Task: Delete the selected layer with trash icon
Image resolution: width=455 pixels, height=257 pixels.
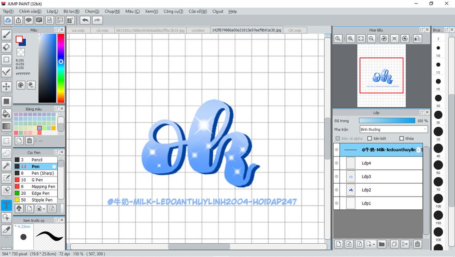Action: pyautogui.click(x=418, y=244)
